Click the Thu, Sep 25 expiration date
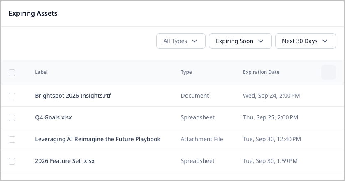The image size is (345, 181). 271,117
